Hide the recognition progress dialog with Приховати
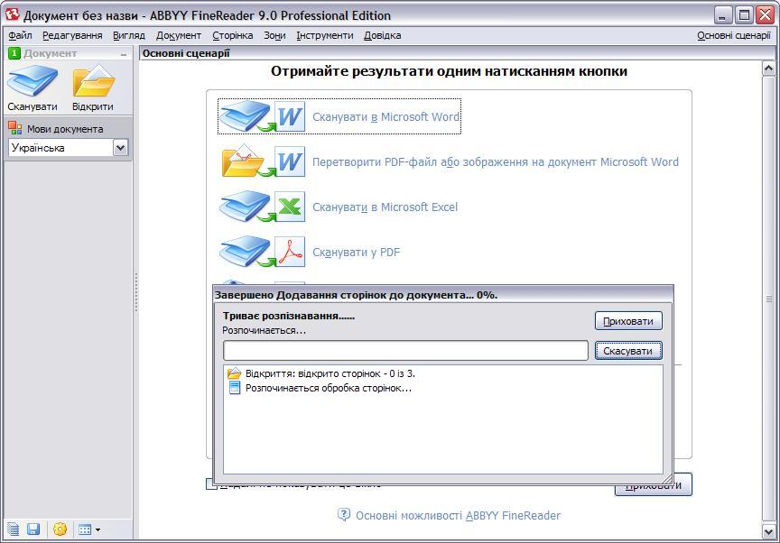The height and width of the screenshot is (543, 780). pos(628,321)
